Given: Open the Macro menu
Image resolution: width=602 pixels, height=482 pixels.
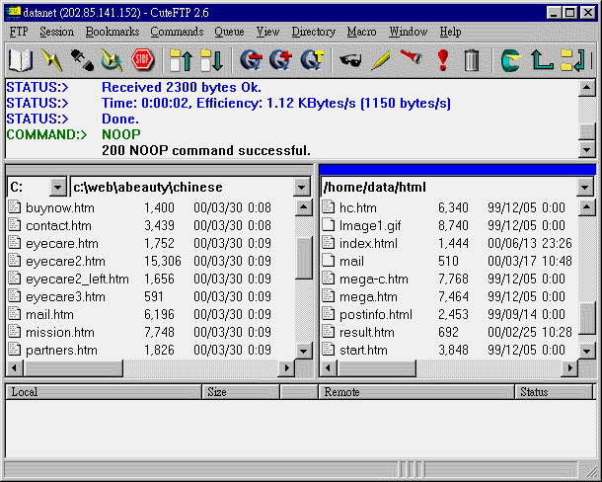Looking at the screenshot, I should [x=361, y=32].
